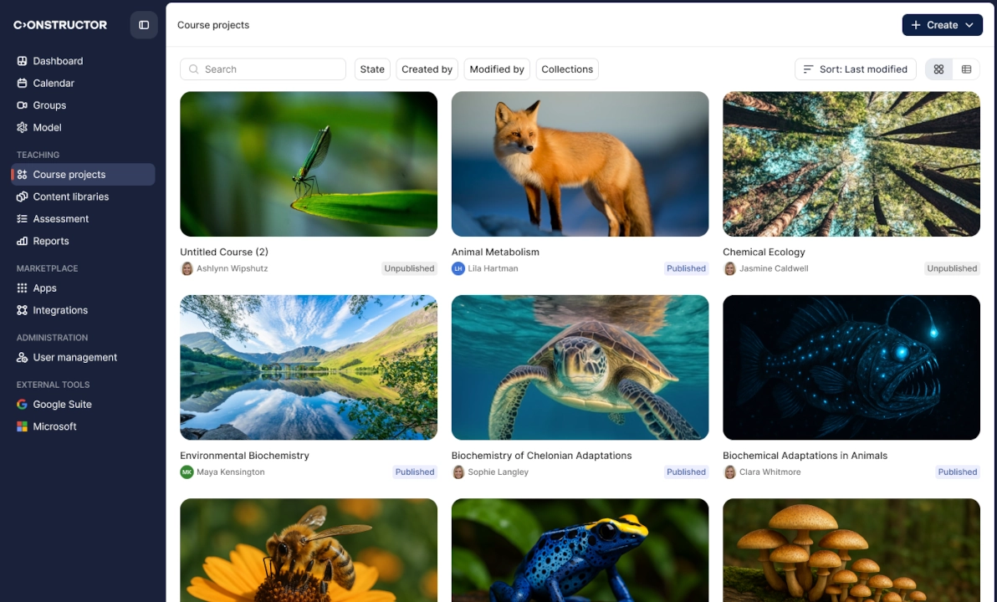Open Untitled Course (2) dragonfly thumbnail
The height and width of the screenshot is (602, 997).
pyautogui.click(x=309, y=164)
